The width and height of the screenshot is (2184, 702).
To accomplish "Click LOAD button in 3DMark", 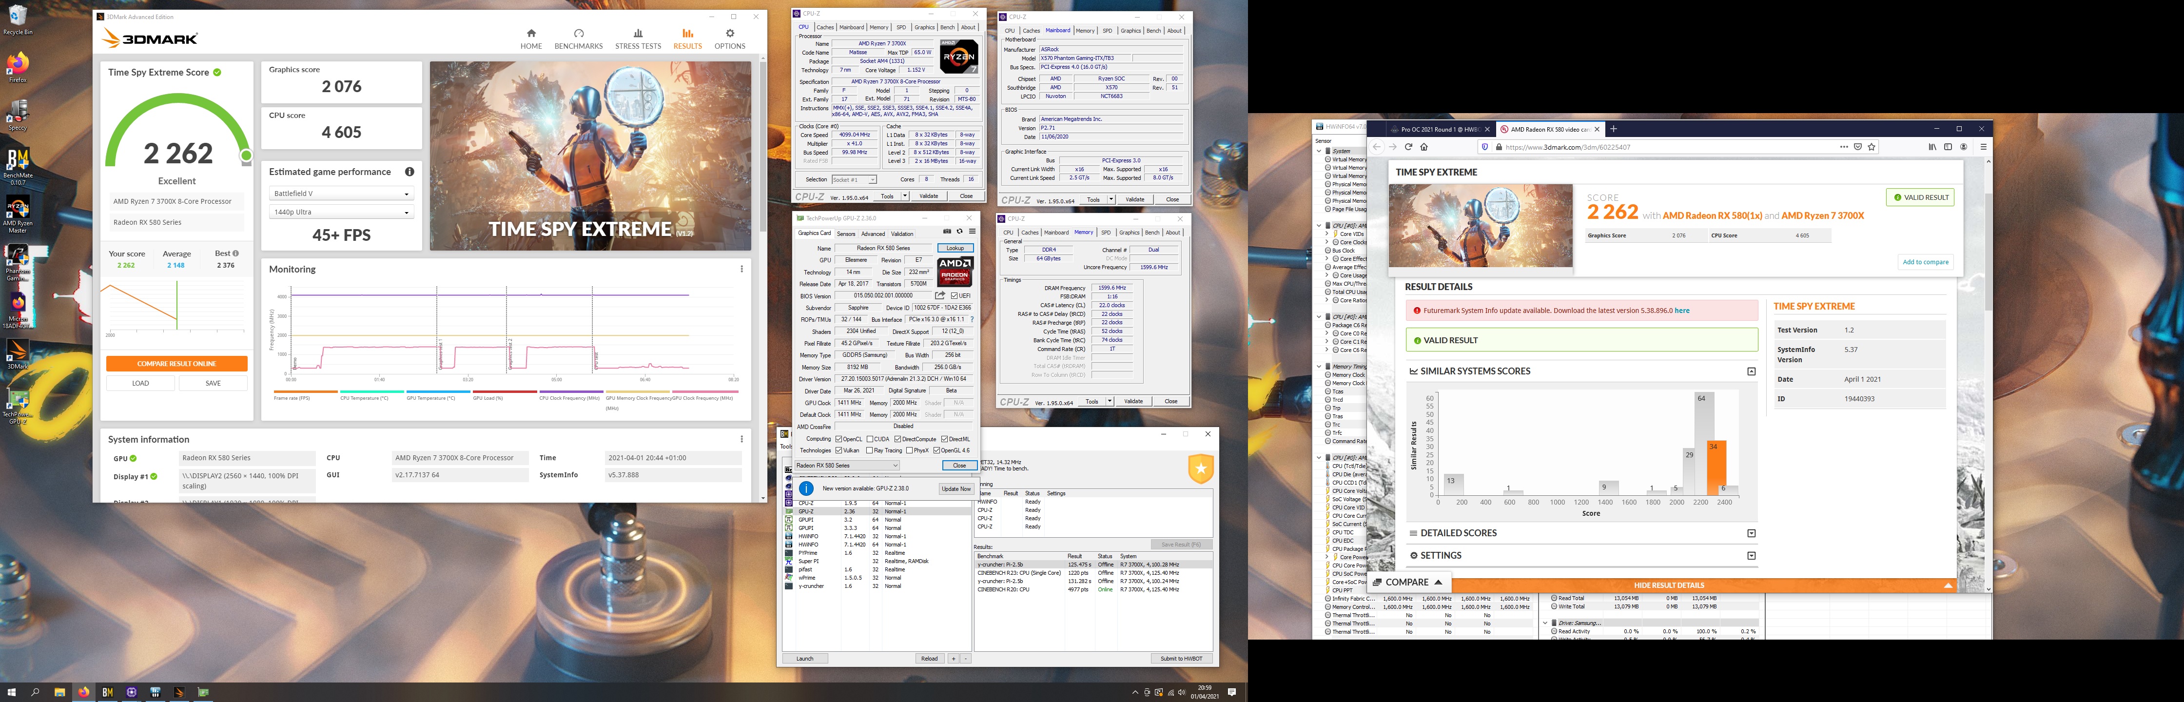I will pos(141,383).
